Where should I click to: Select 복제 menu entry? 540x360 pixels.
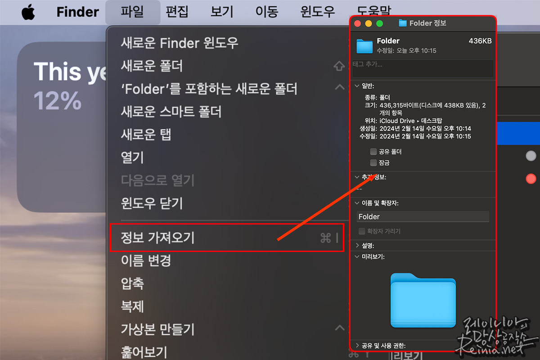coord(132,306)
